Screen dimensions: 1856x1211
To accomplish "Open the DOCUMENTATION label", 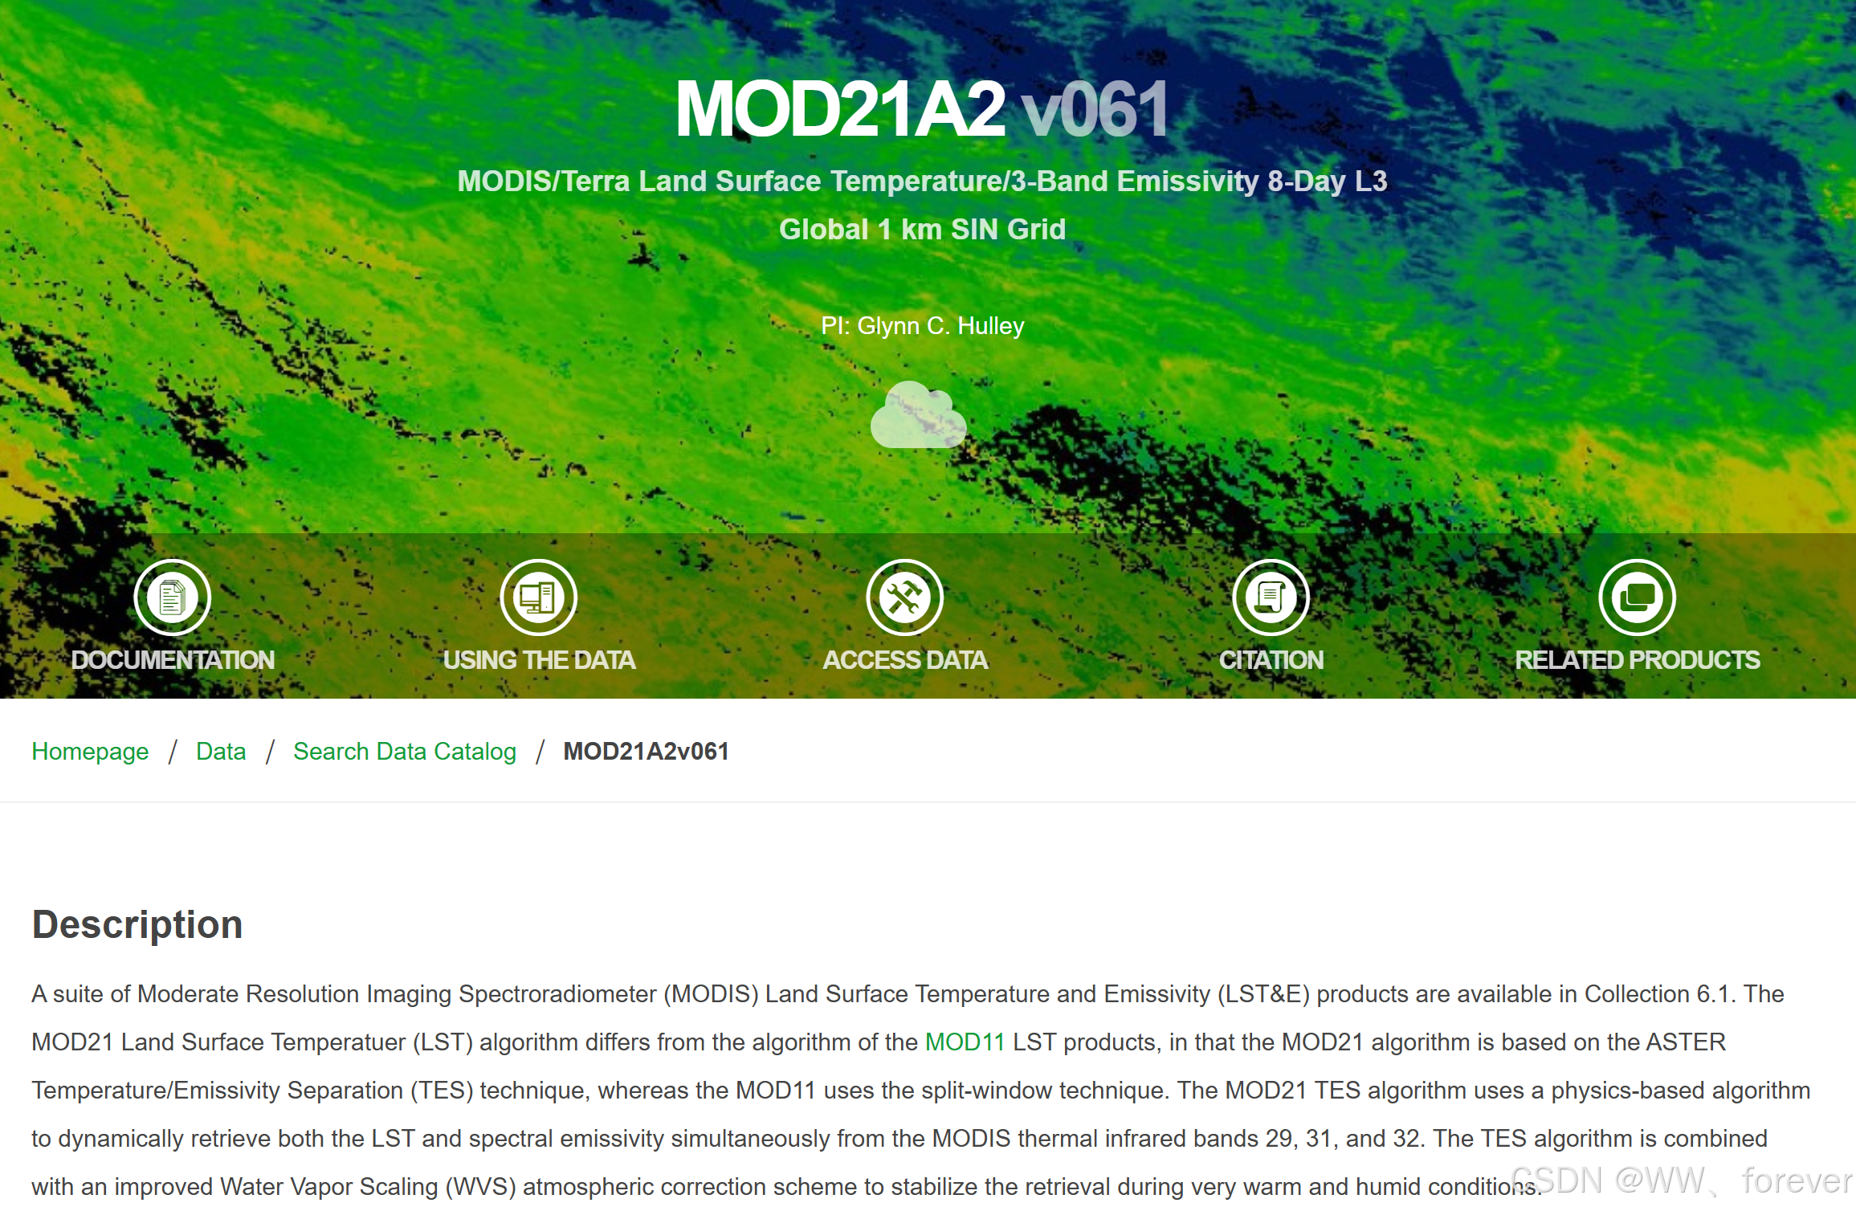I will (x=173, y=660).
